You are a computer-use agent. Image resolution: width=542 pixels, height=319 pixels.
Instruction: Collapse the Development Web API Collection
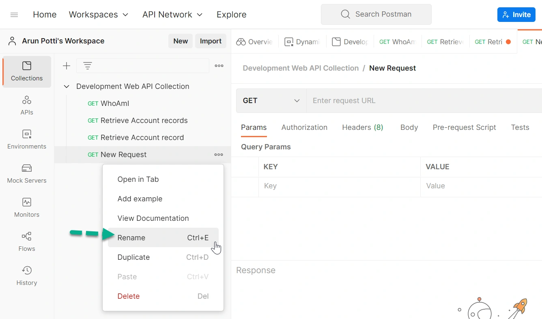67,86
